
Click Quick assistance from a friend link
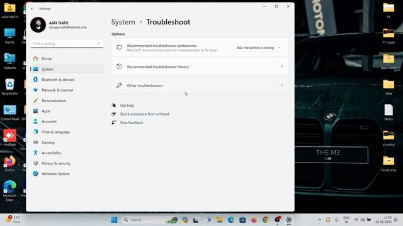coord(144,114)
